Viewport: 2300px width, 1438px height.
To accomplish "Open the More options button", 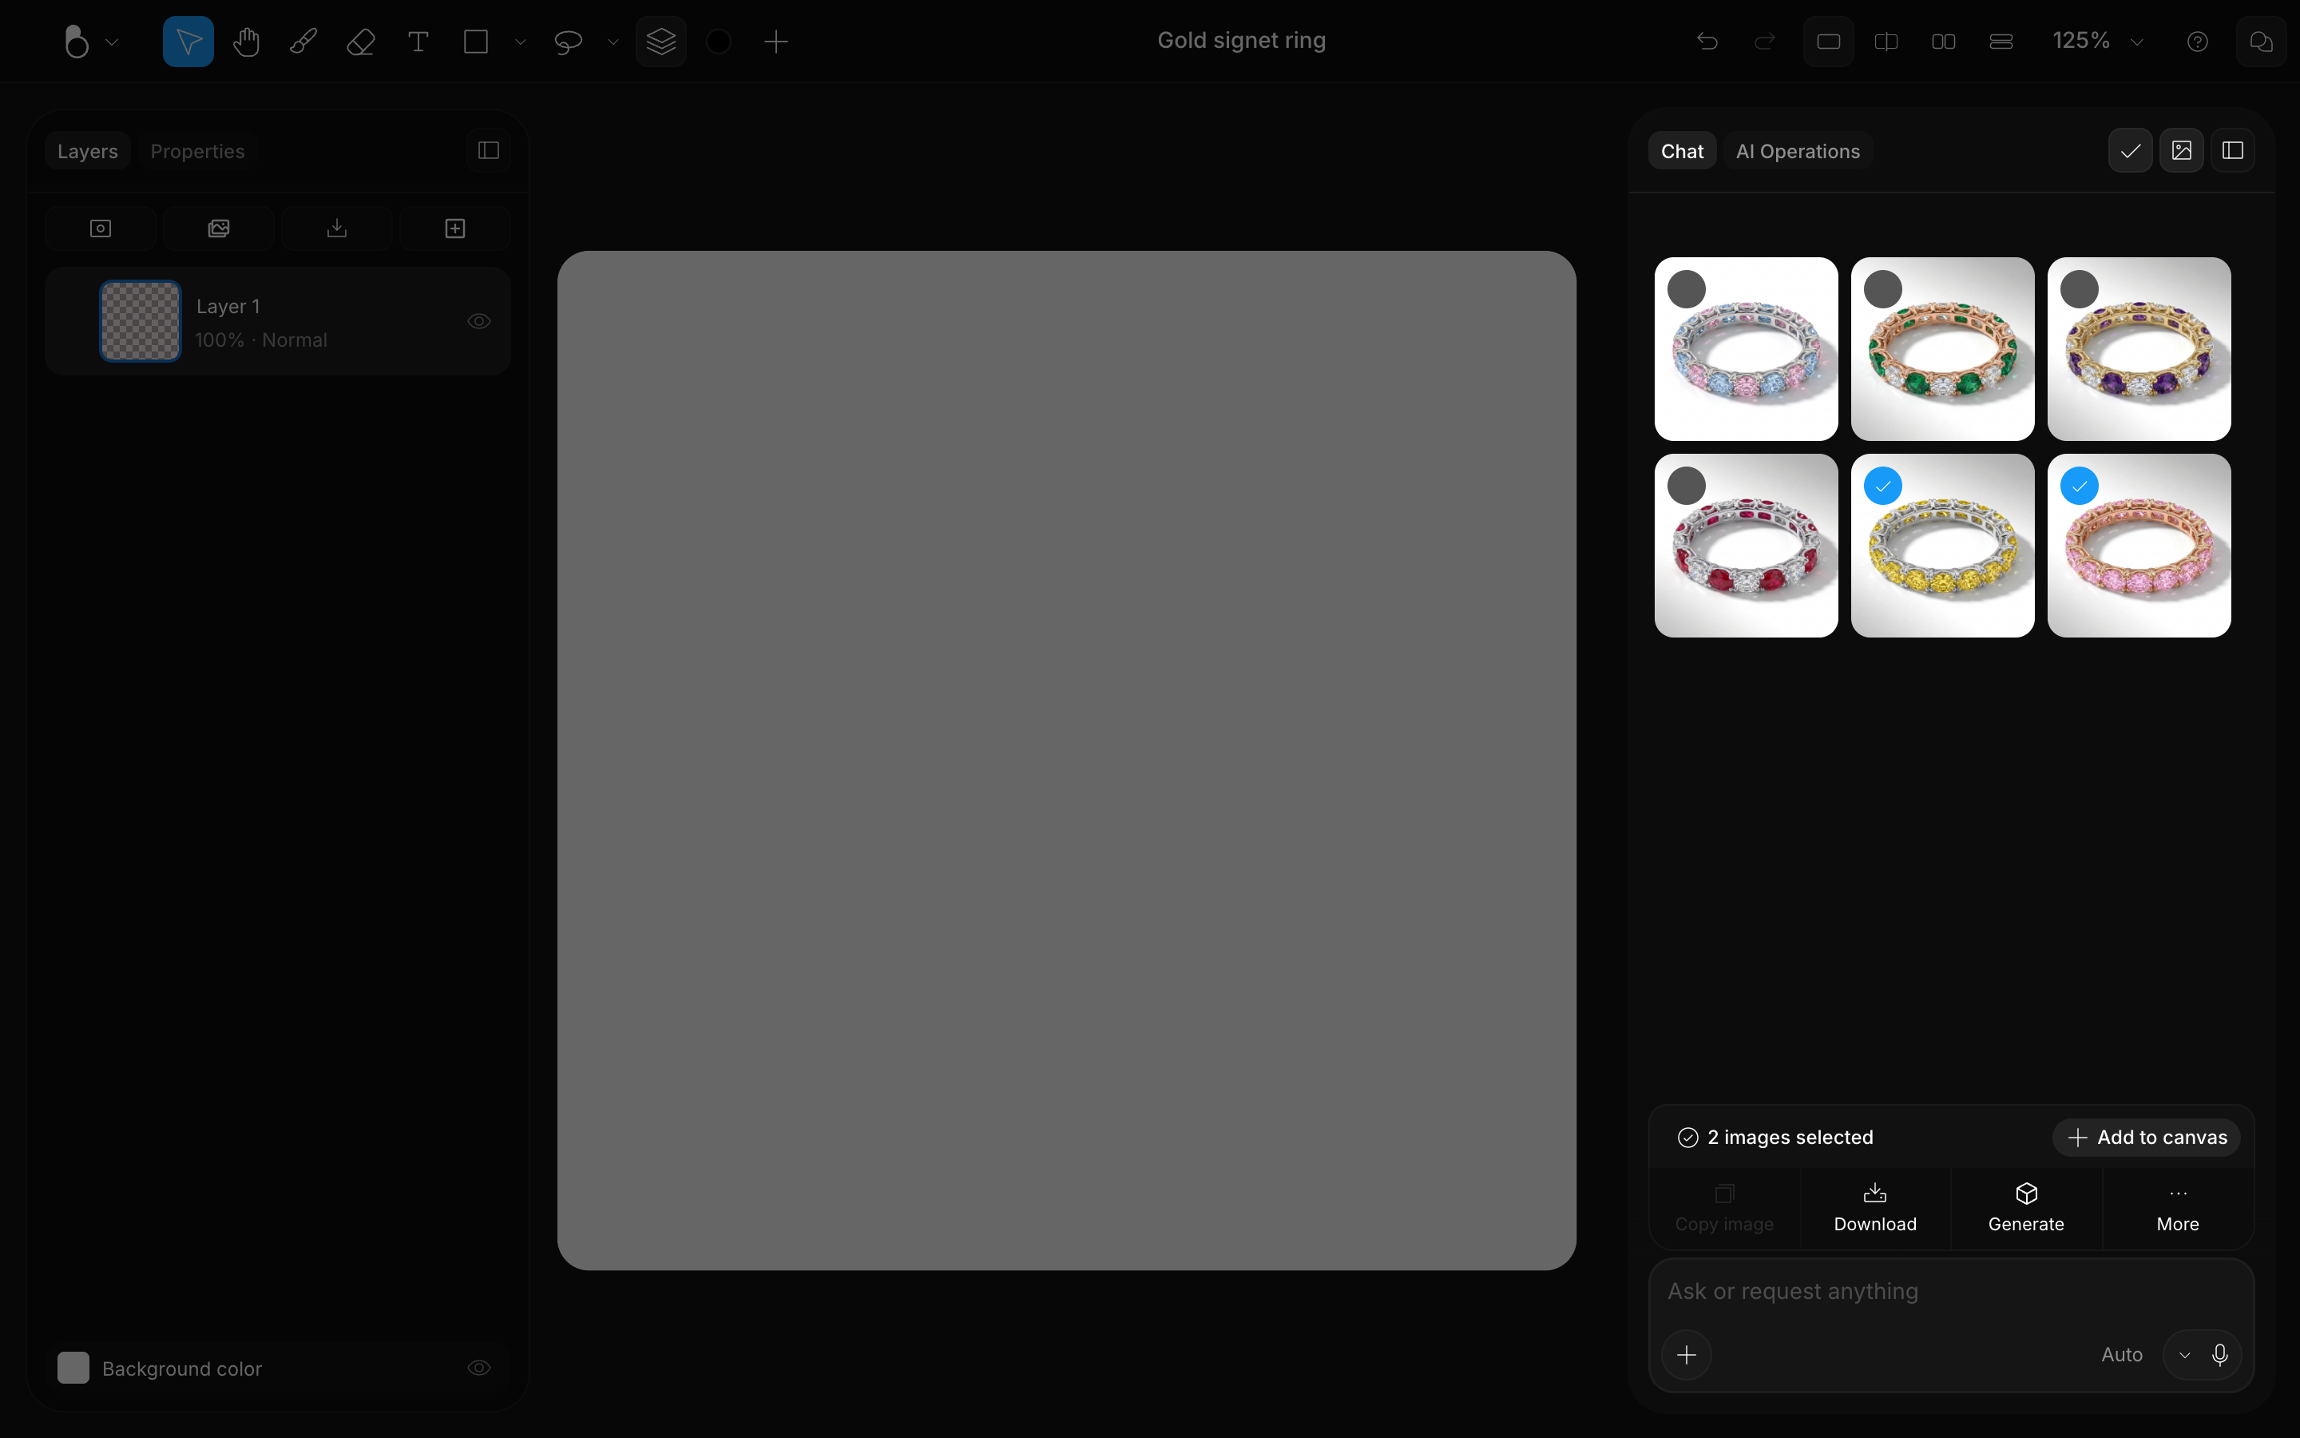I will click(2177, 1208).
